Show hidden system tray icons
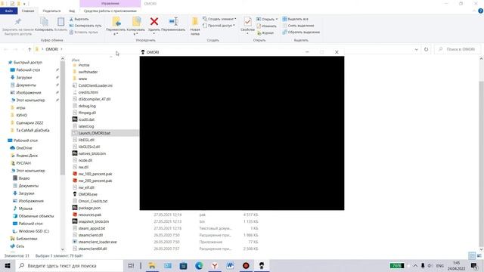The width and height of the screenshot is (484, 272). click(x=415, y=265)
